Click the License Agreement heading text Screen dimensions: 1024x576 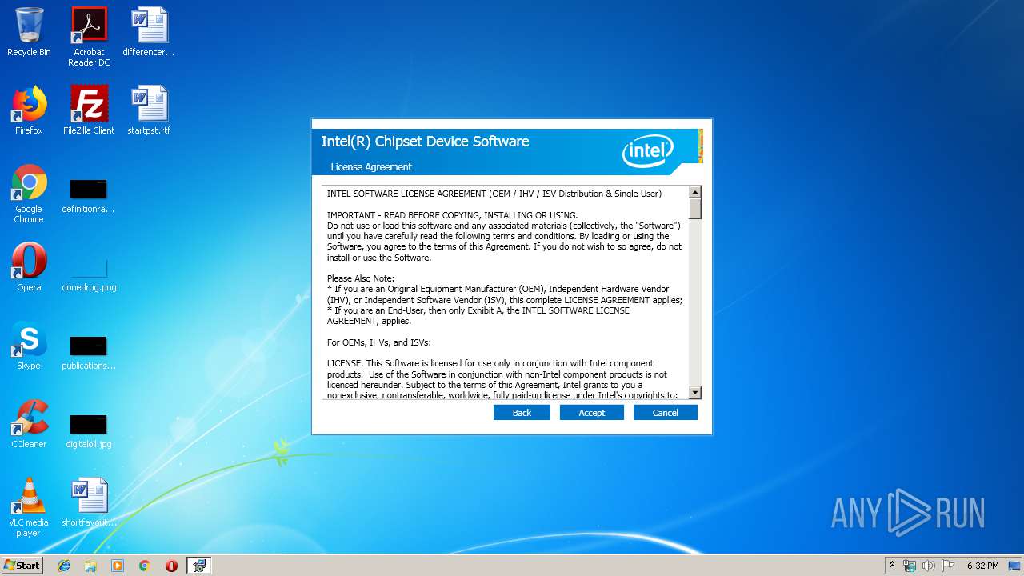(371, 167)
